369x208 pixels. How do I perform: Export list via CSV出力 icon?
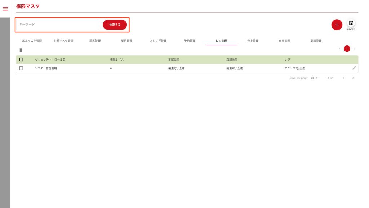click(351, 23)
